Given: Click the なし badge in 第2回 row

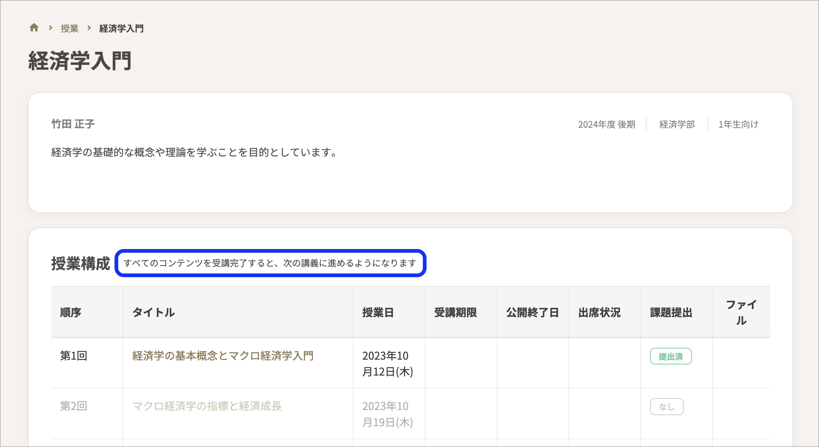Looking at the screenshot, I should coord(667,407).
